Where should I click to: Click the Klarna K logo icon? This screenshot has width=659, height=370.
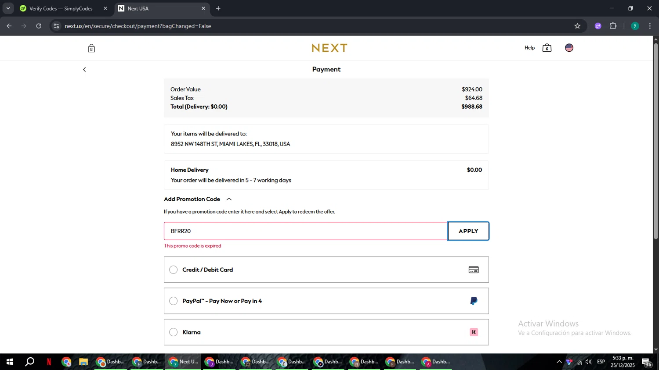[474, 332]
